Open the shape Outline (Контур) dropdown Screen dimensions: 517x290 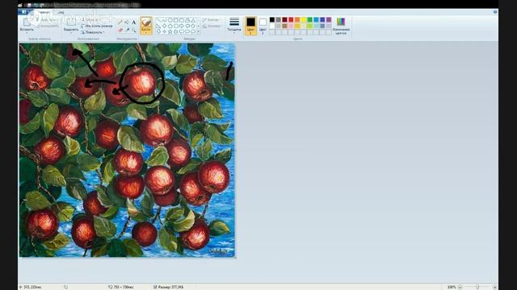[x=212, y=20]
